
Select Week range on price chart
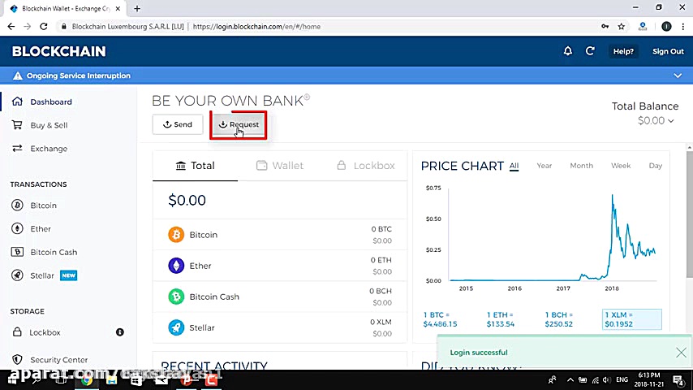click(x=621, y=166)
